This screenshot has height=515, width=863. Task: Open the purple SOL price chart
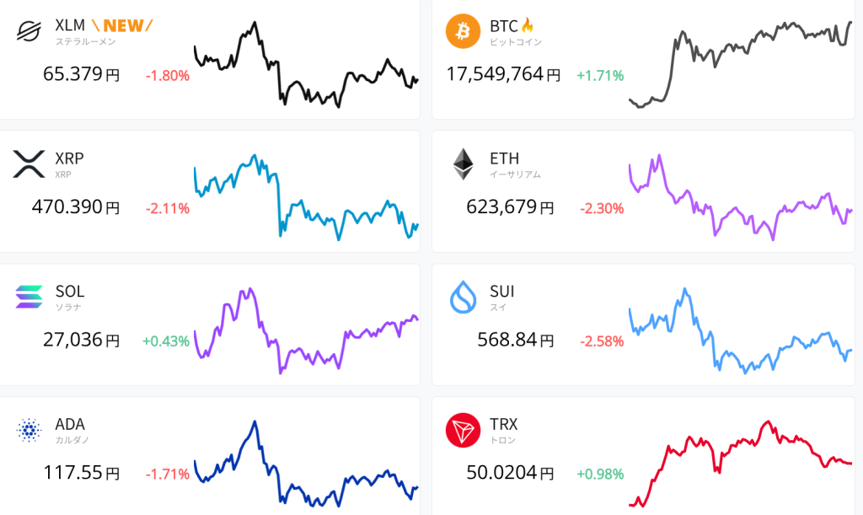pos(306,330)
